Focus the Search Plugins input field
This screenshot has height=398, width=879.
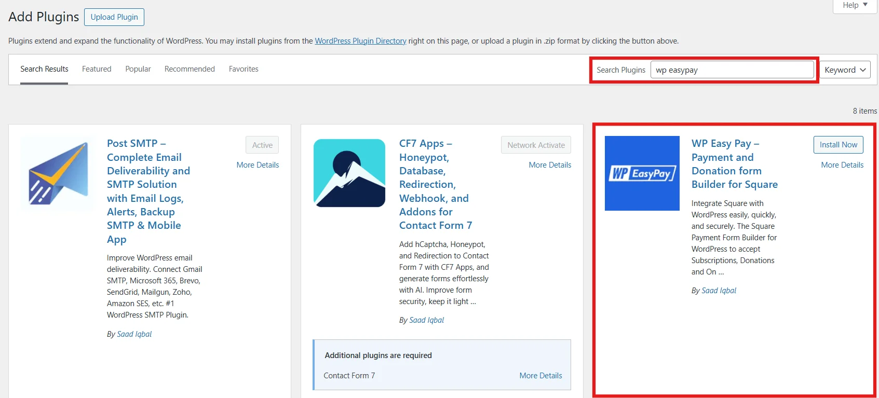coord(732,70)
